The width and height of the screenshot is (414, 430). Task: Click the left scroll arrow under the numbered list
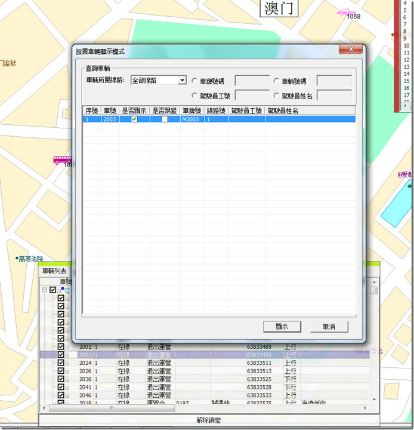point(405,105)
